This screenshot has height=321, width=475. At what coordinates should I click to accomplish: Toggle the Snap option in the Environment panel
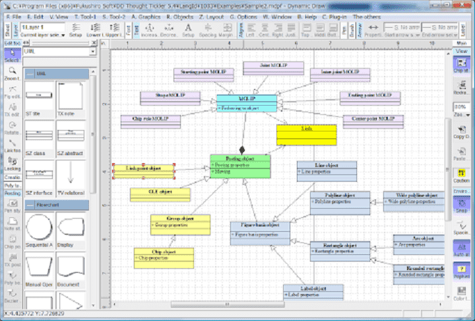[461, 205]
